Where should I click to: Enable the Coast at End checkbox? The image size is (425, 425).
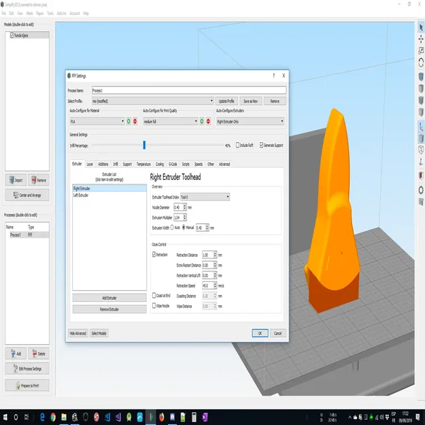tap(154, 295)
